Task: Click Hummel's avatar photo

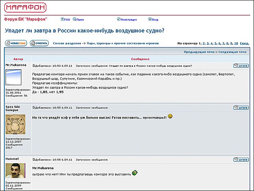Action: coord(15,171)
